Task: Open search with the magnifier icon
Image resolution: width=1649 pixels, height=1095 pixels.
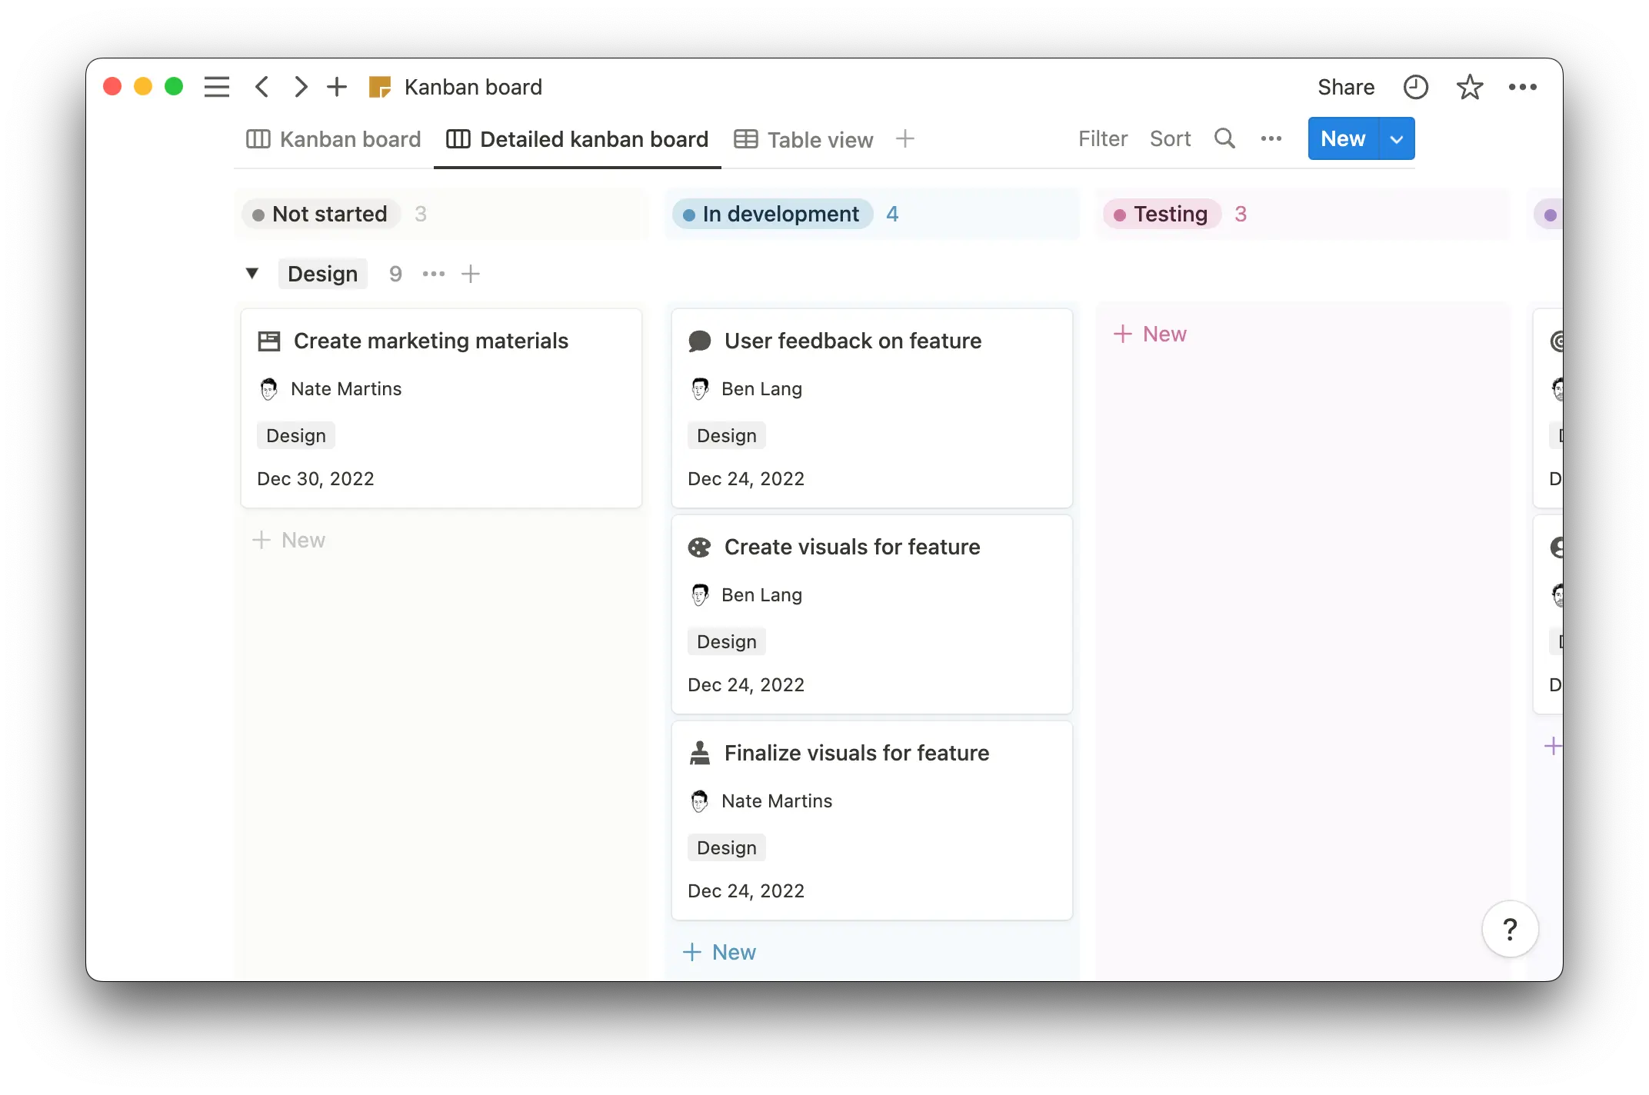Action: pos(1224,138)
